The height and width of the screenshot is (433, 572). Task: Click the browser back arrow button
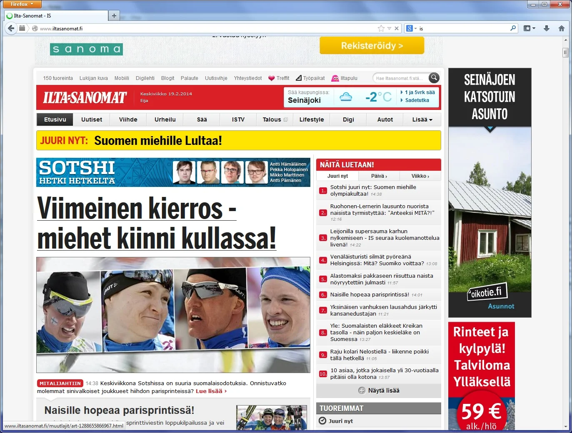click(11, 28)
